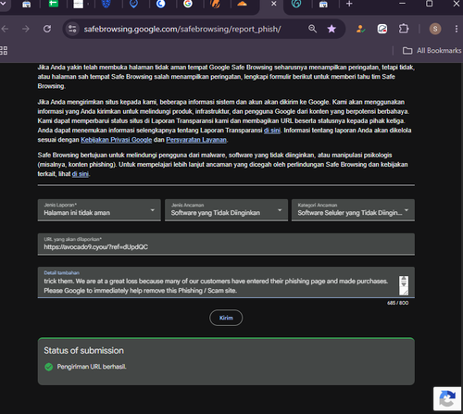Expand Jenis Ancaman dropdown
Screen dimensions: 463x414
pos(226,210)
